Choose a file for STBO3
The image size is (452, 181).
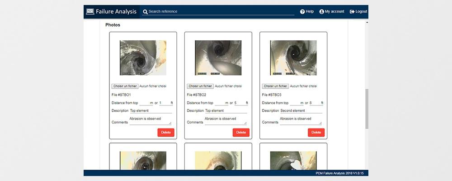275,86
